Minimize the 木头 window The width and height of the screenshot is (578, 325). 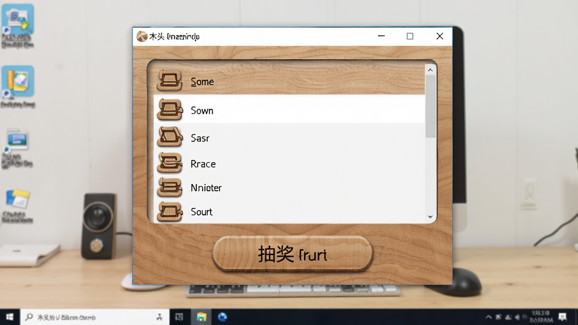pyautogui.click(x=382, y=36)
